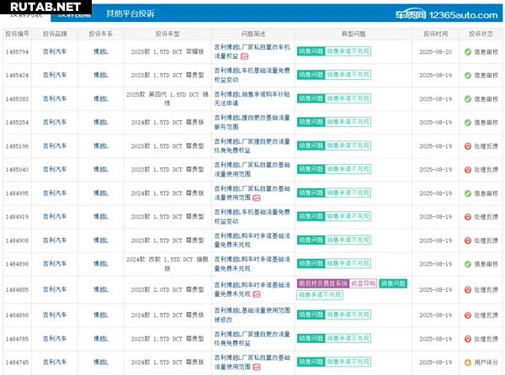Open the problem description of complaint 1484898
The width and height of the screenshot is (505, 375).
pos(252,264)
